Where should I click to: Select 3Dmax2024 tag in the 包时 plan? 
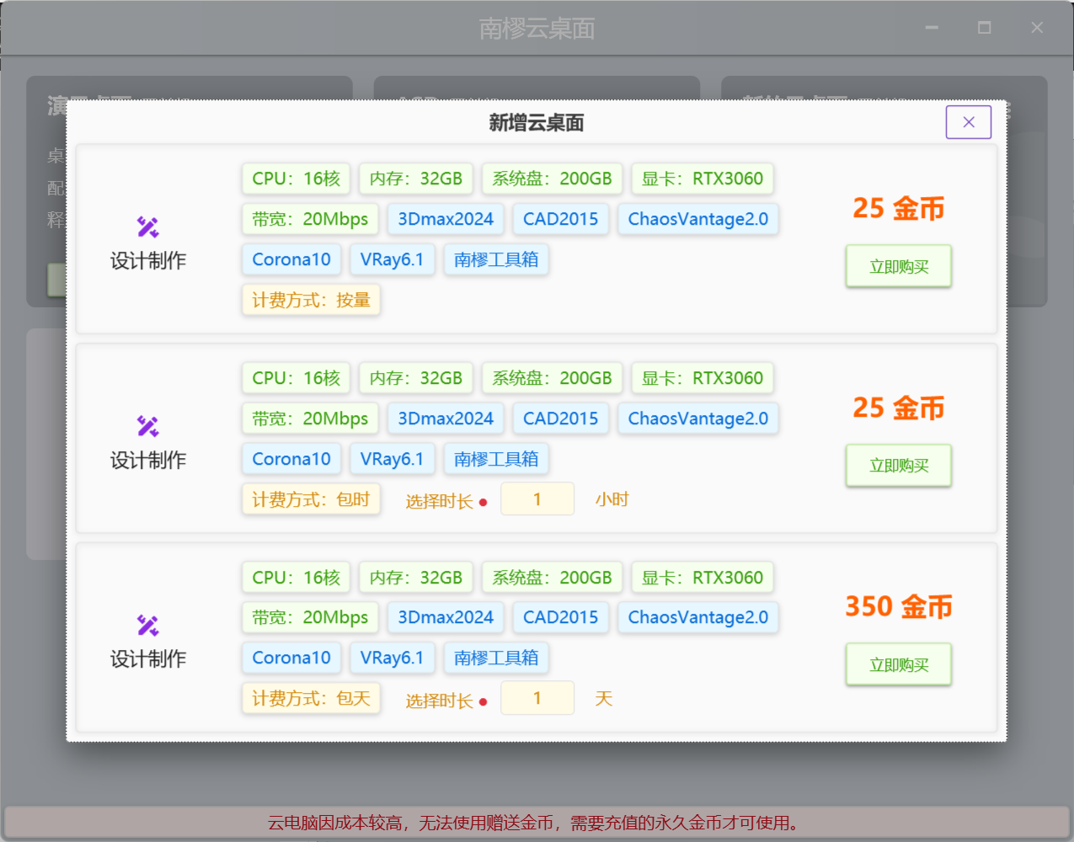click(x=445, y=418)
